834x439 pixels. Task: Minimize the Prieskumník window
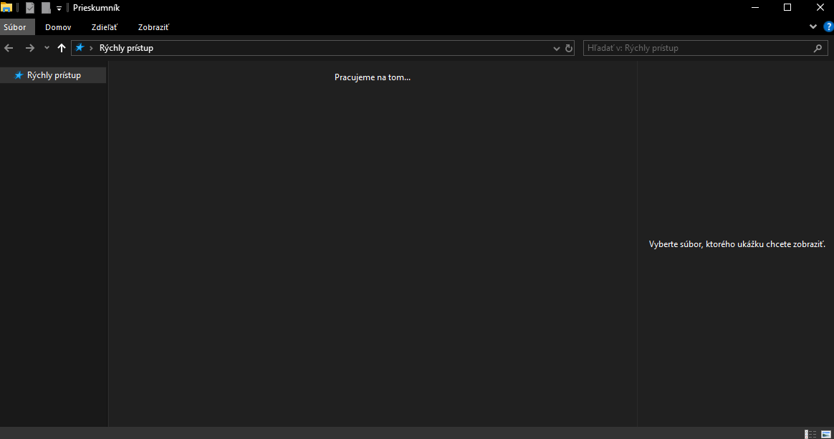[x=755, y=7]
